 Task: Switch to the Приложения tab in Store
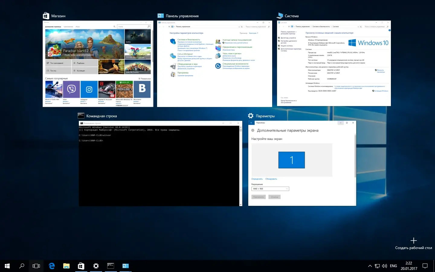(x=68, y=27)
